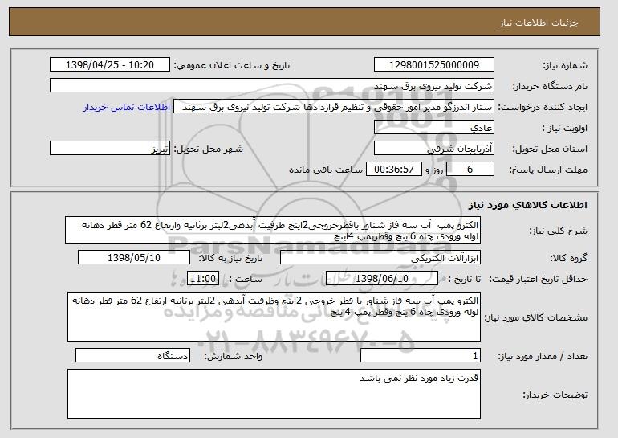Click the priority field عادی
The height and width of the screenshot is (438, 618).
click(434, 128)
